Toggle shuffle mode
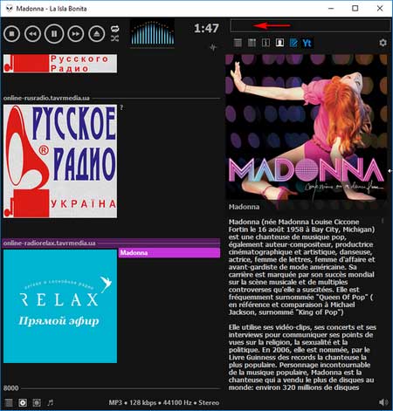Screen dimensions: 393x411 point(114,38)
